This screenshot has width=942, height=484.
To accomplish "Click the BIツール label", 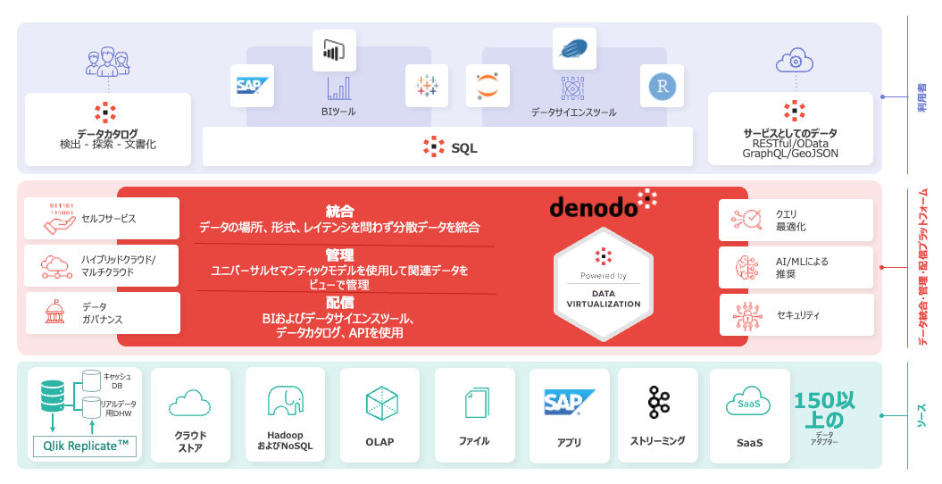I will [x=338, y=112].
